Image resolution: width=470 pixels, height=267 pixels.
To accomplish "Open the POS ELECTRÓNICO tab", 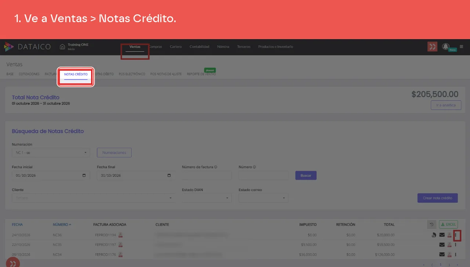I will (x=132, y=74).
